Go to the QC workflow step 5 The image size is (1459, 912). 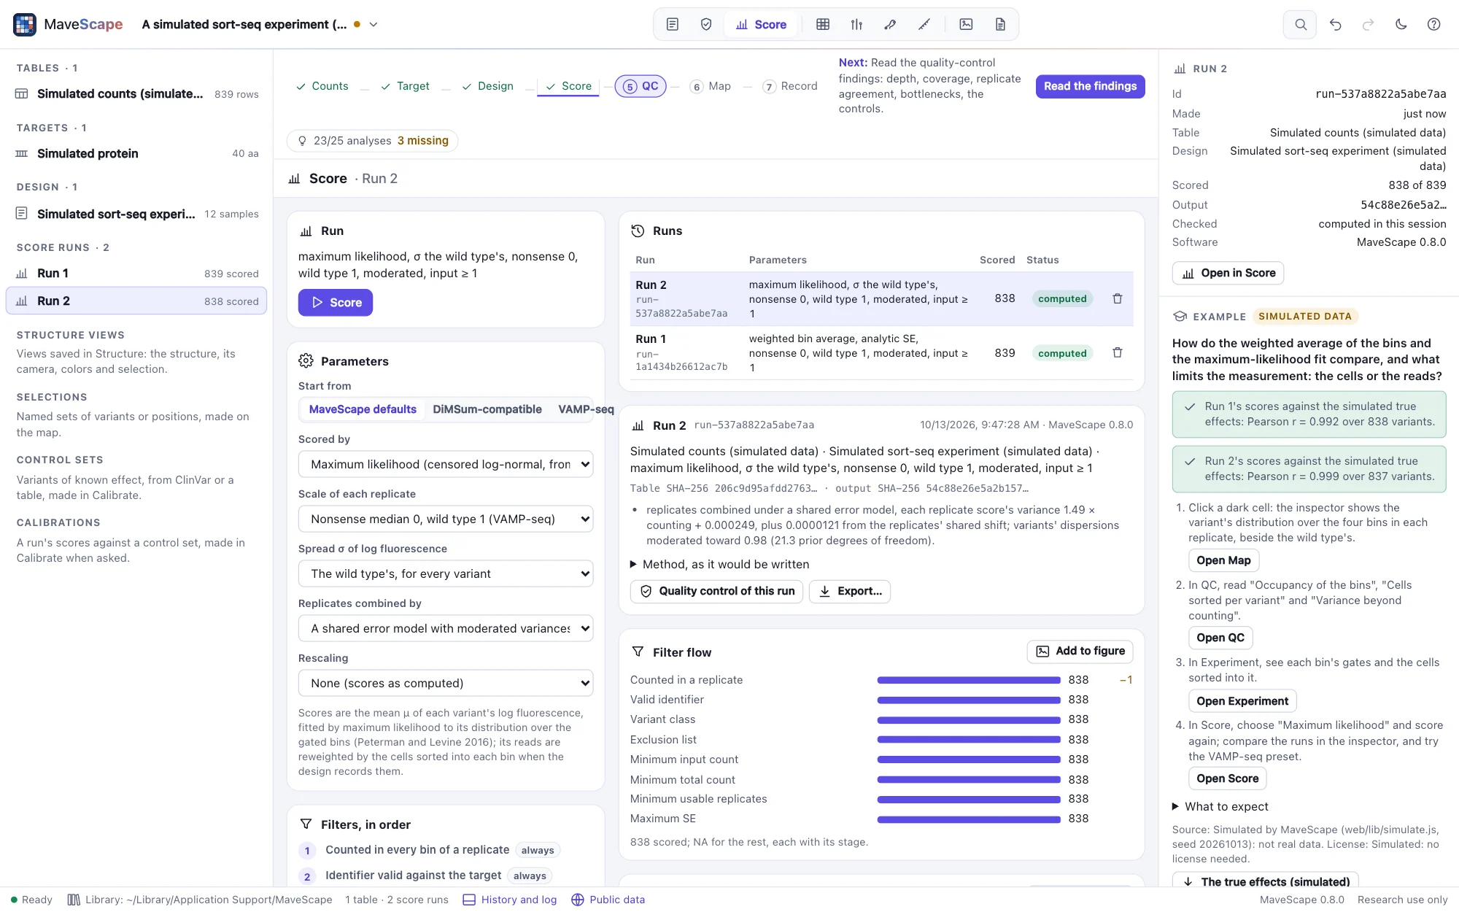(641, 86)
